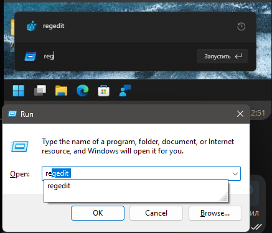
Task: Click the Запустить button
Action: [x=222, y=57]
